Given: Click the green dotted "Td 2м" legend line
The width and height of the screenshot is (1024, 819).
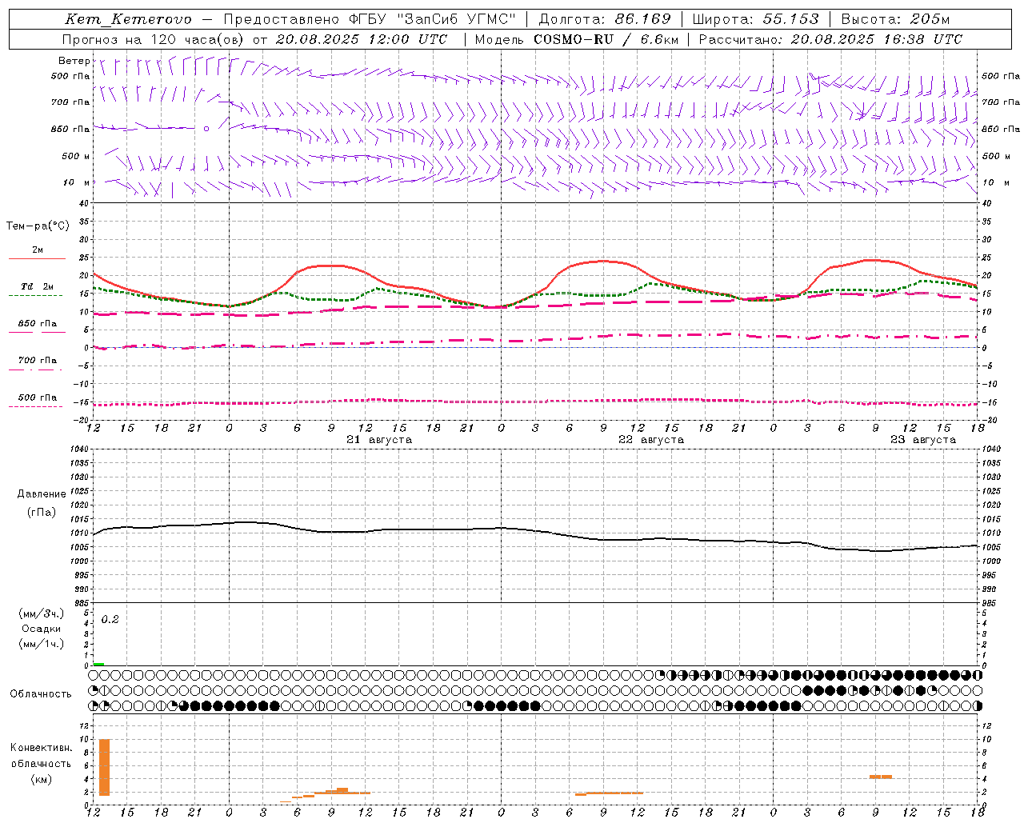Looking at the screenshot, I should (35, 295).
